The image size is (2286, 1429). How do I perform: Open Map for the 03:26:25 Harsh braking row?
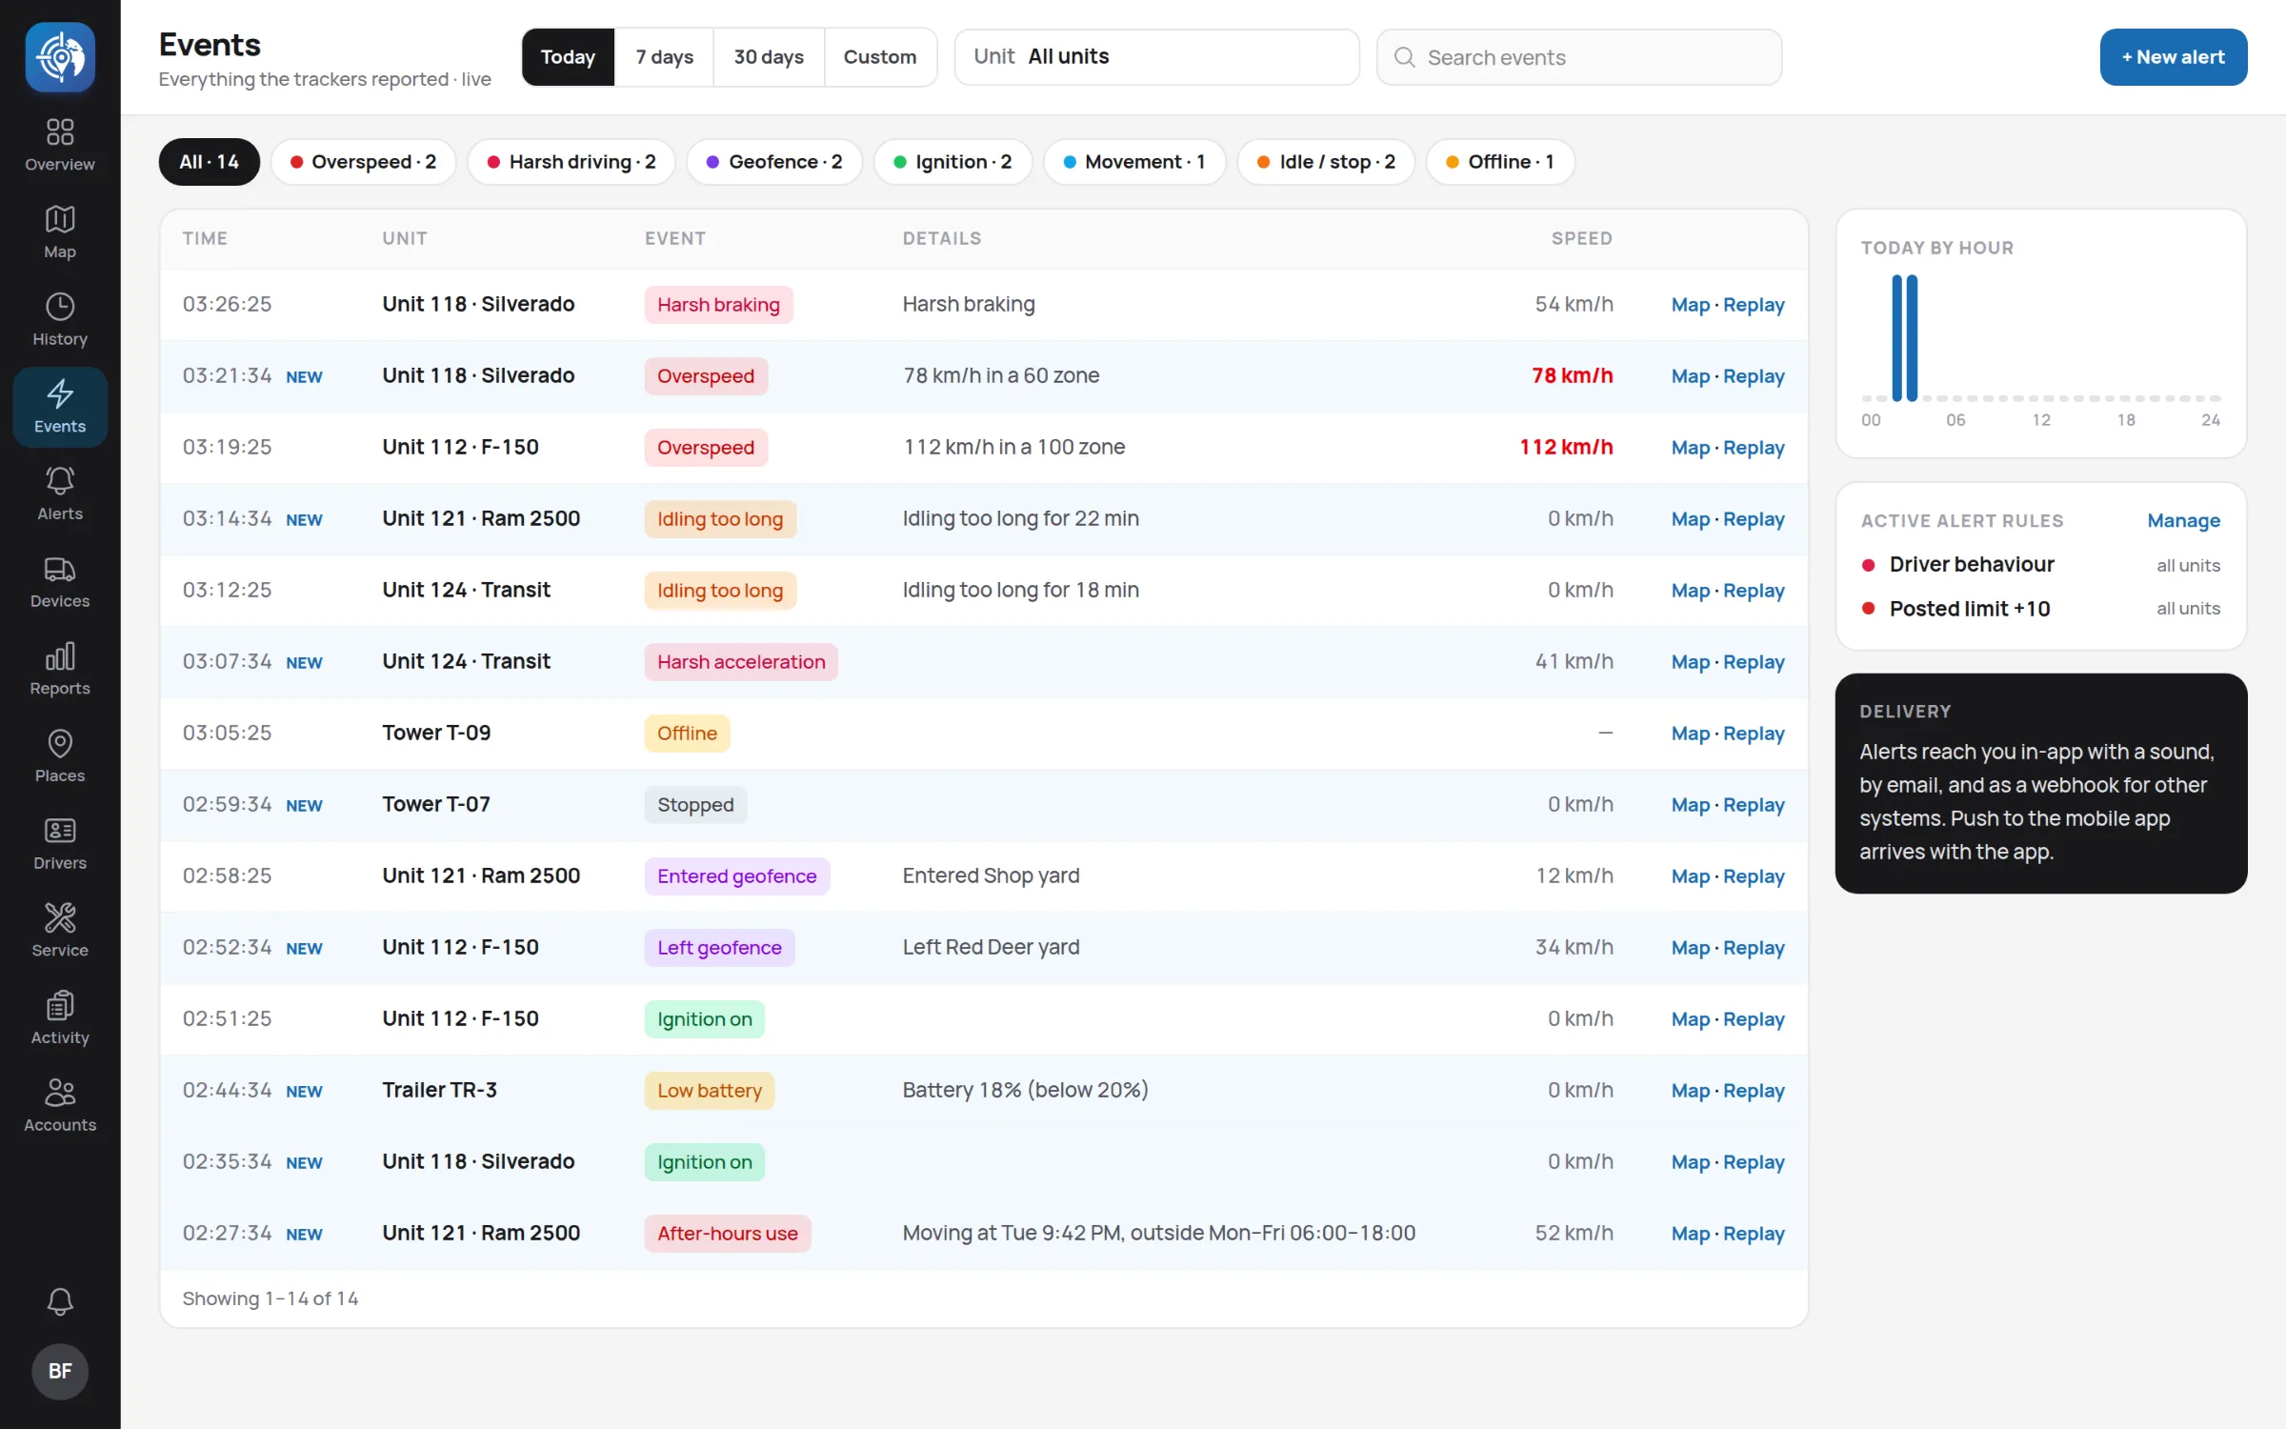pos(1691,305)
